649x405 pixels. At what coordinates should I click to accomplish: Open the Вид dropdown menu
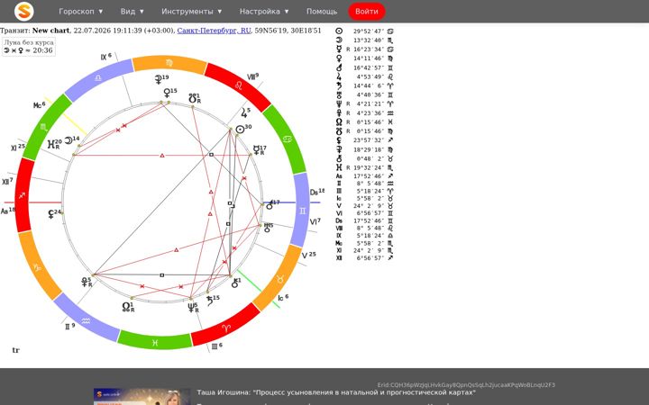[x=132, y=11]
